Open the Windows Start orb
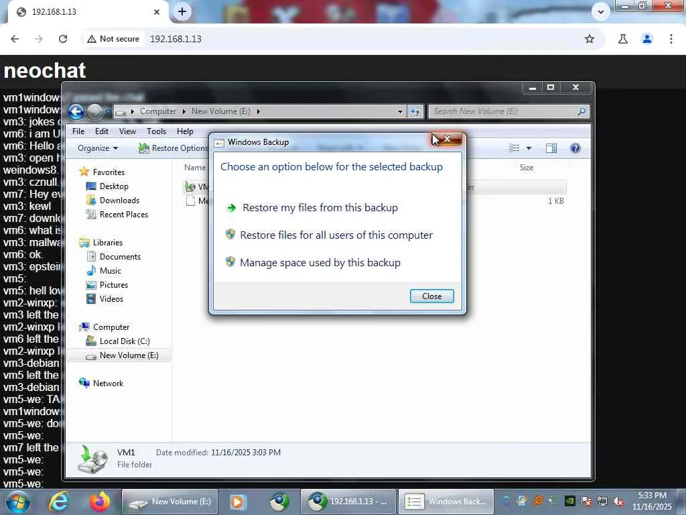The height and width of the screenshot is (515, 686). (x=17, y=502)
